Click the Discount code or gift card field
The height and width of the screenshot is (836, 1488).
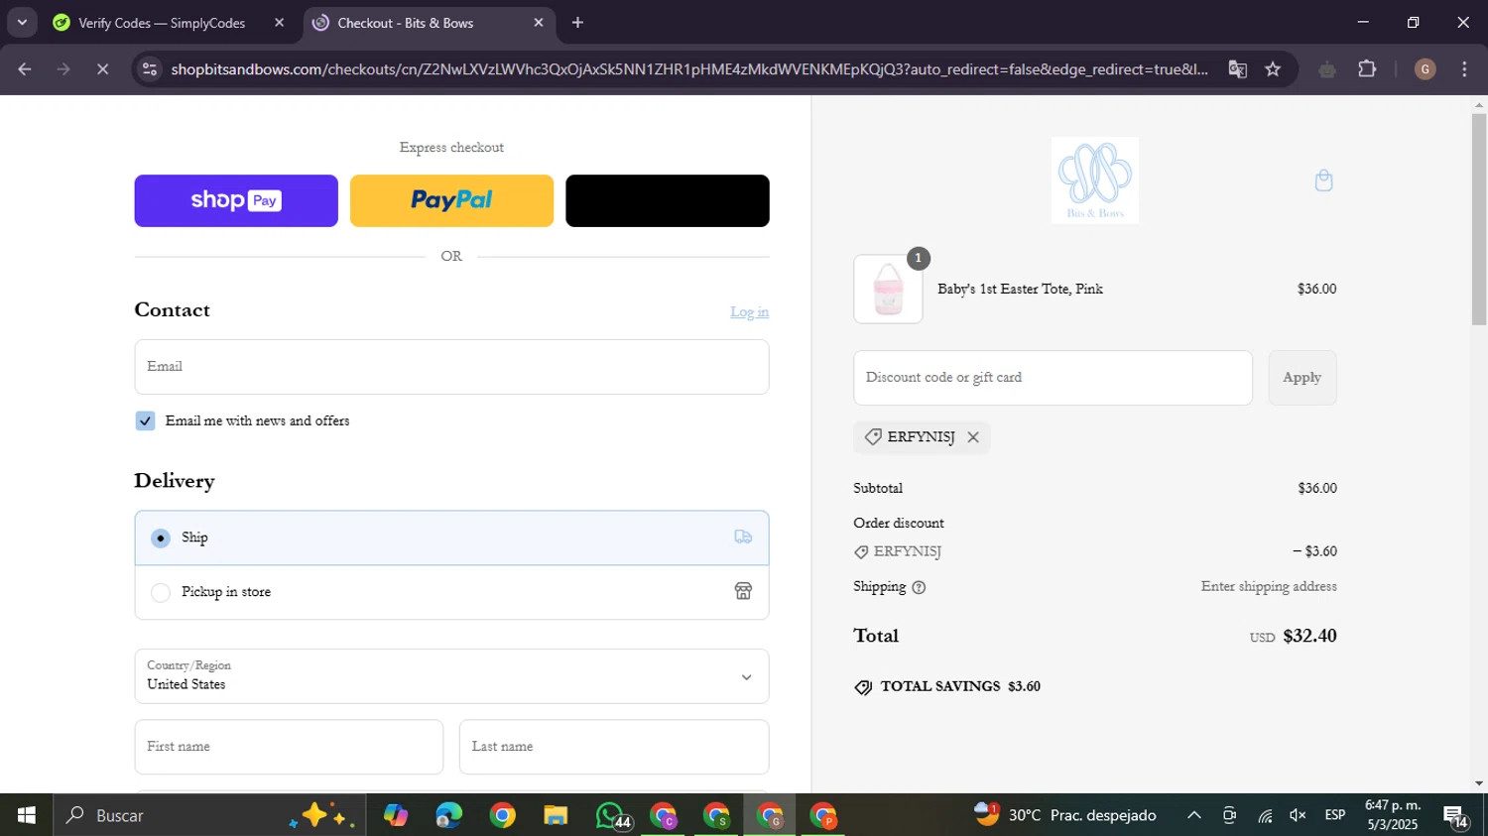tap(1053, 378)
